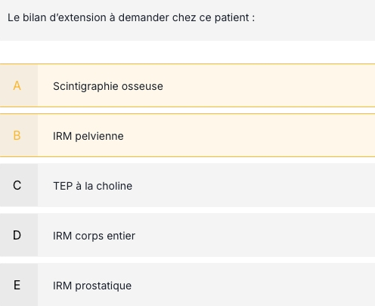This screenshot has width=375, height=306.
Task: Click the letter C badge
Action: [x=19, y=185]
